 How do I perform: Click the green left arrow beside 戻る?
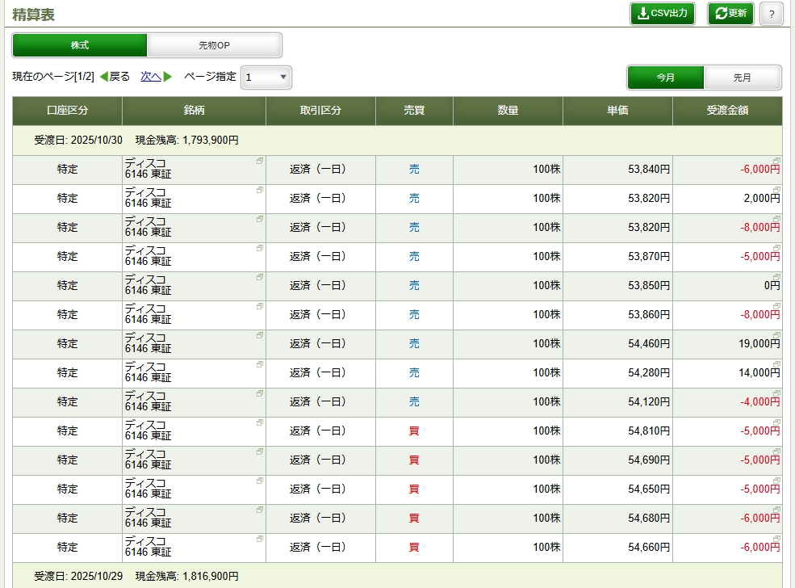pos(103,77)
